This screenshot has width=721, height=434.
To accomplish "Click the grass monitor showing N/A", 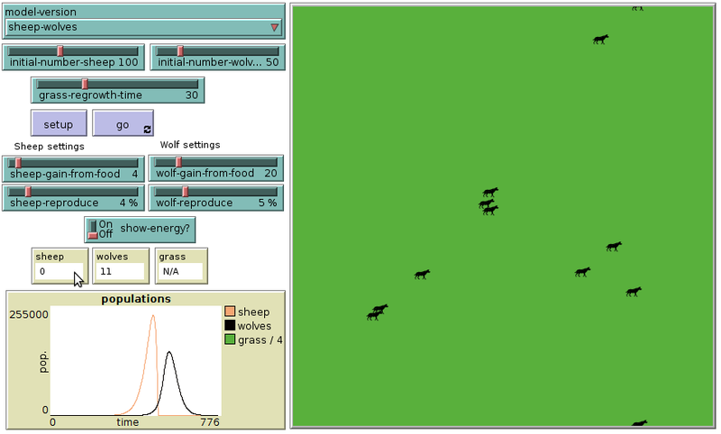I will tap(181, 265).
